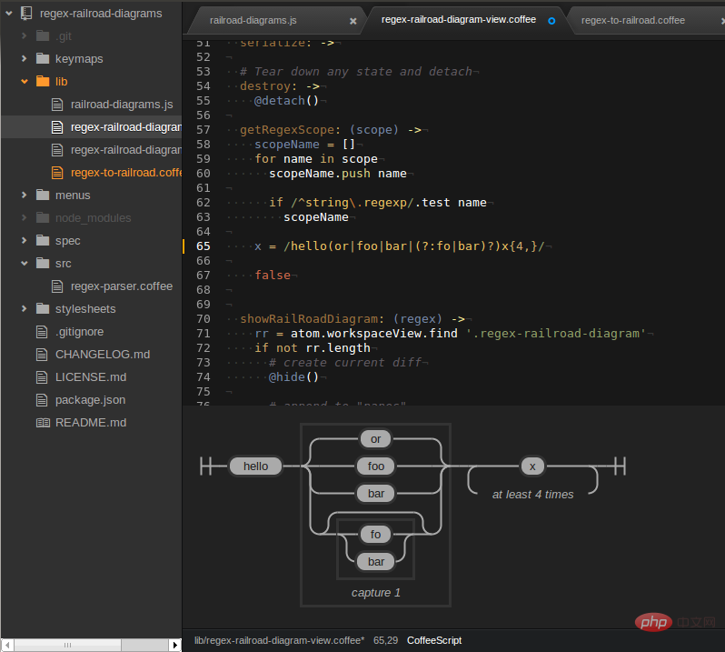Click the LICENSE.md file icon
The height and width of the screenshot is (652, 725).
pyautogui.click(x=42, y=377)
